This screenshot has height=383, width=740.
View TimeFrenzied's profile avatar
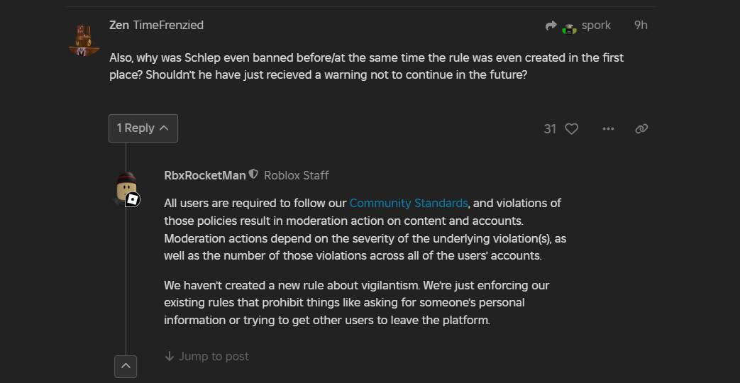point(84,41)
